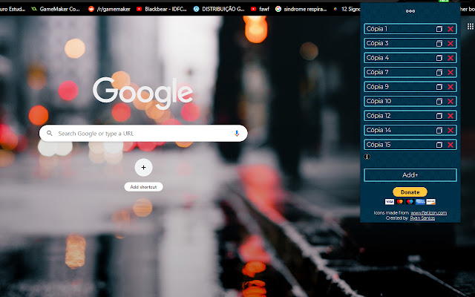
Task: Click the copy icon for Cópia 7
Action: pos(439,73)
